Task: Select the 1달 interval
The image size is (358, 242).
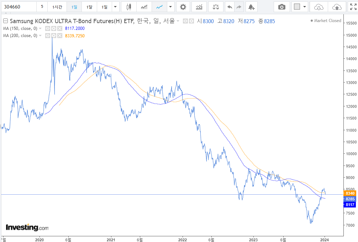Action: pos(89,7)
